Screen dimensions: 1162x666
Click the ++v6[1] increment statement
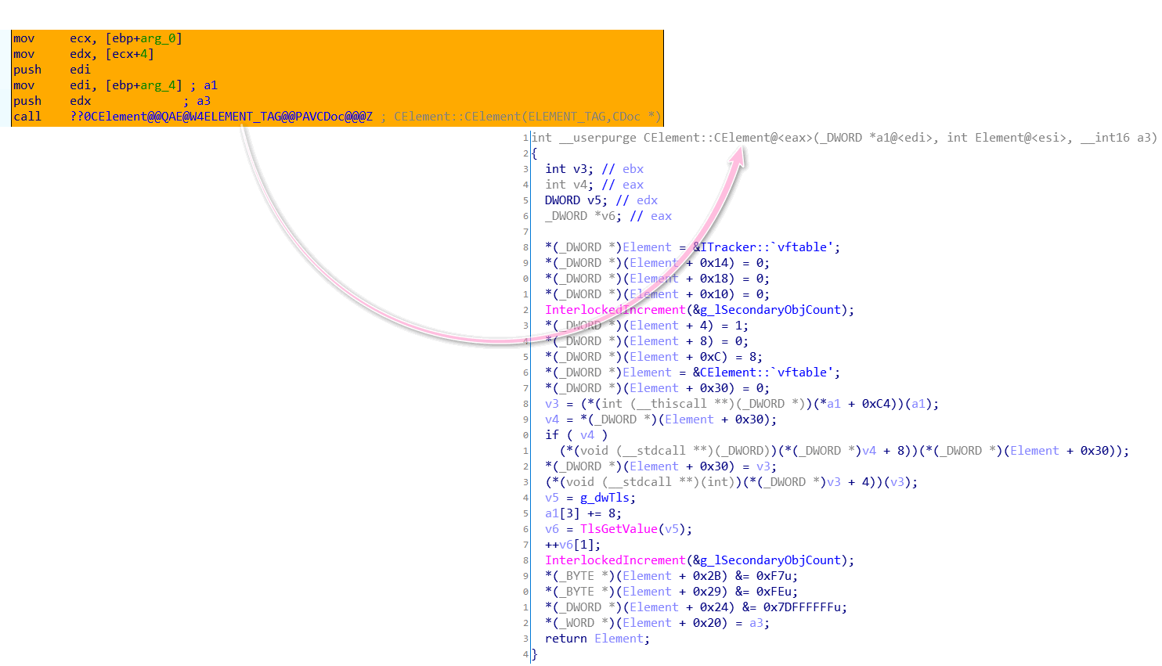[573, 545]
